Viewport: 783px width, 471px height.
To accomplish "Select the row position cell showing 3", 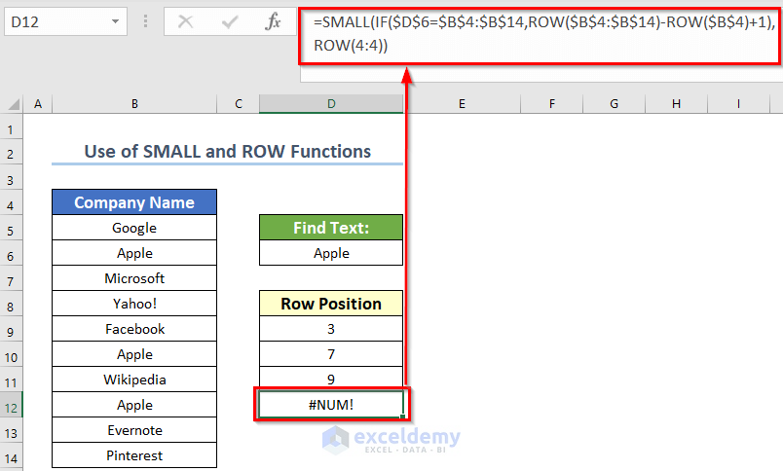I will [331, 329].
